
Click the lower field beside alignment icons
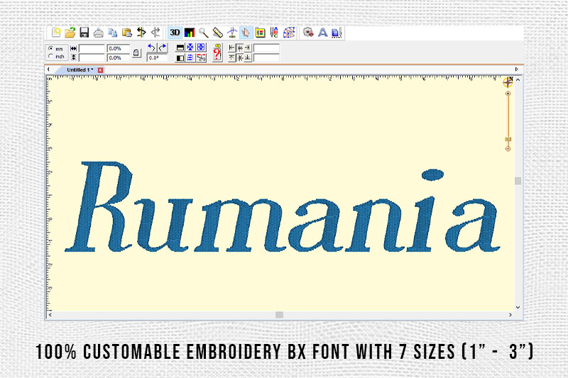(x=266, y=57)
